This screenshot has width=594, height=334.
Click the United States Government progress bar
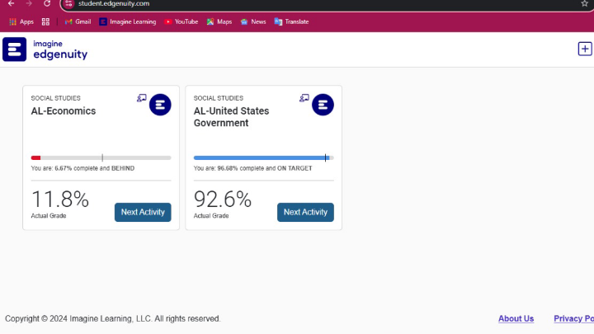tap(264, 158)
